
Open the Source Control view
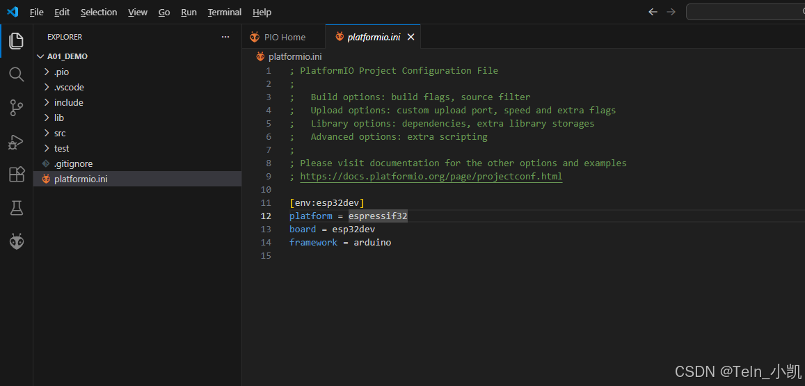click(17, 108)
